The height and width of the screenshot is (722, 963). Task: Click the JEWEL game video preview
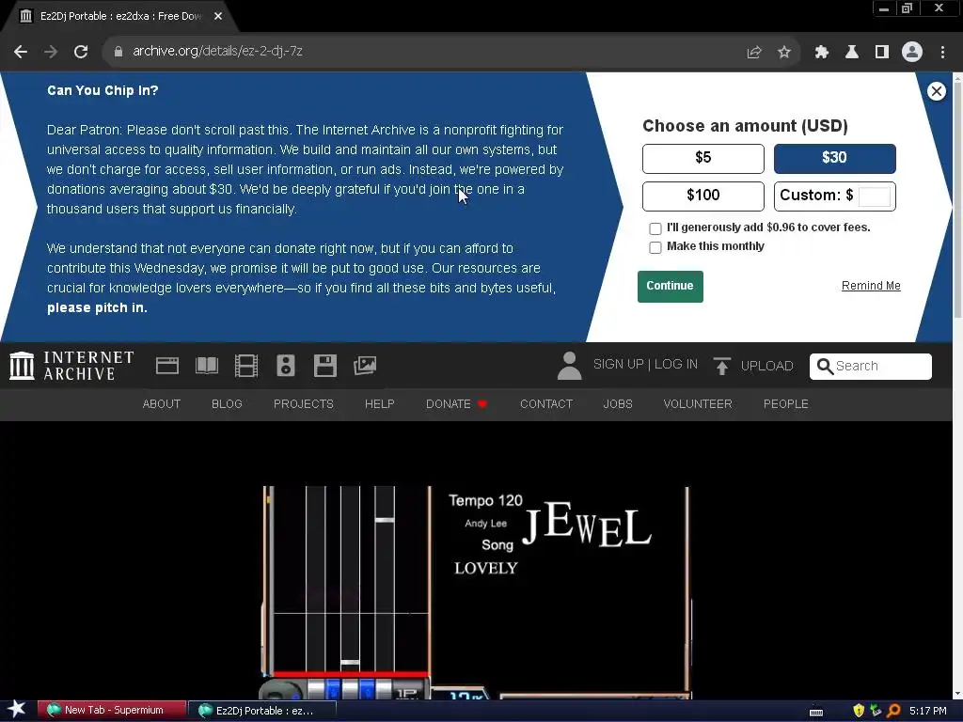477,592
